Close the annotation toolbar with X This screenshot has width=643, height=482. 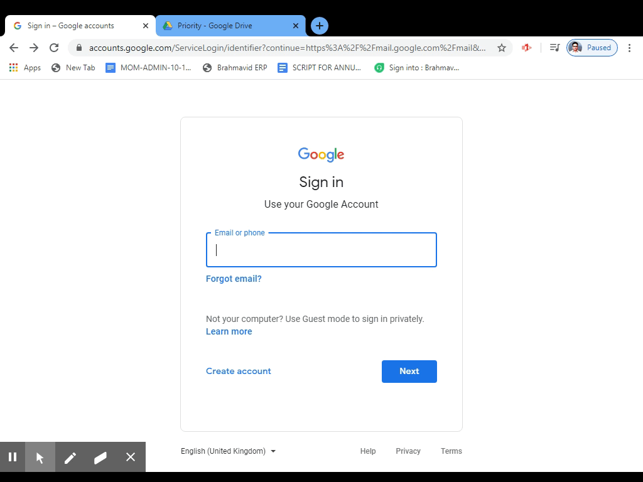pos(131,457)
